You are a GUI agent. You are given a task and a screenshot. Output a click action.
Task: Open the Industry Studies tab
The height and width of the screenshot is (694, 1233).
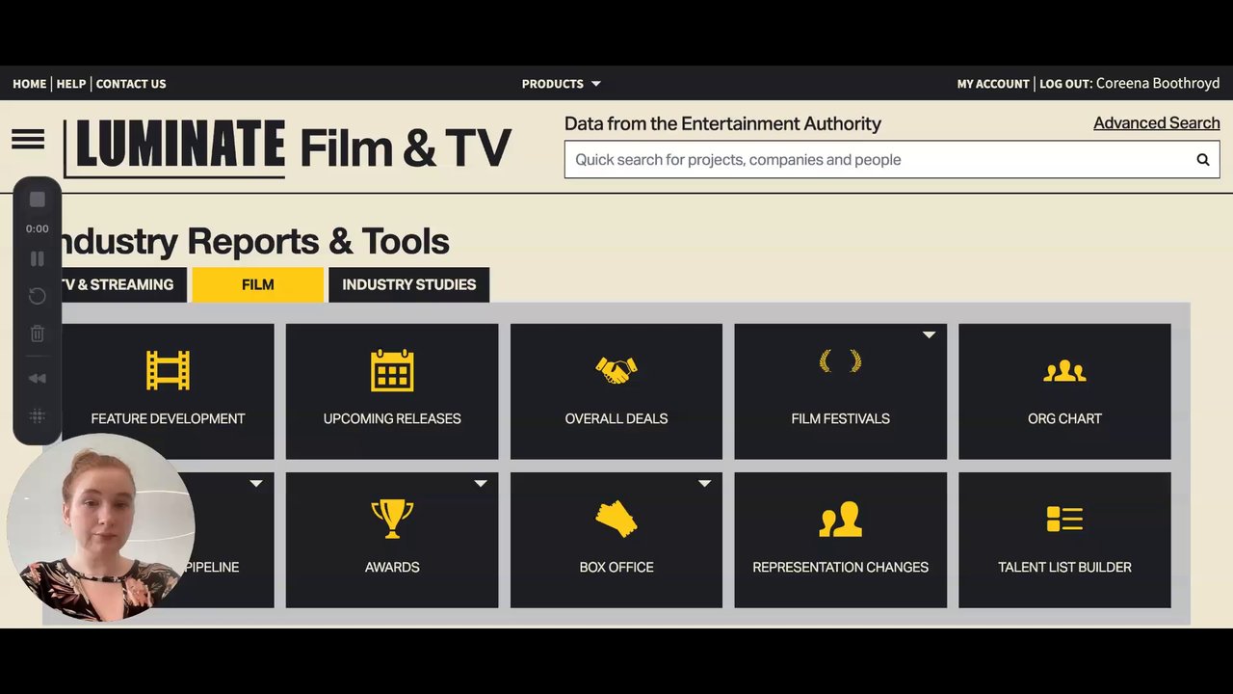point(408,284)
